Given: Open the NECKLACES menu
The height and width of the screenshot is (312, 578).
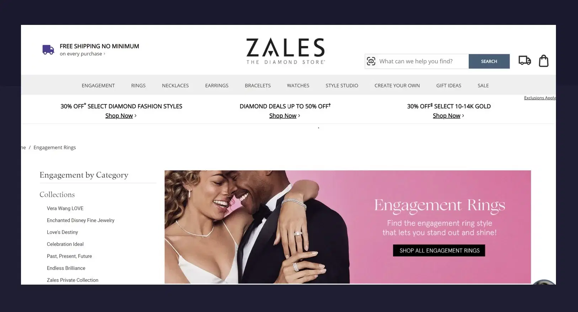Looking at the screenshot, I should [175, 85].
